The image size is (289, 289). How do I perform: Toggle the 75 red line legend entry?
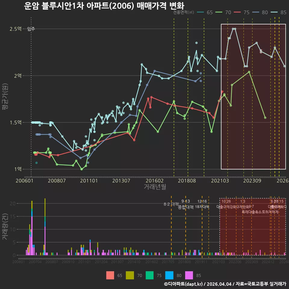point(242,12)
